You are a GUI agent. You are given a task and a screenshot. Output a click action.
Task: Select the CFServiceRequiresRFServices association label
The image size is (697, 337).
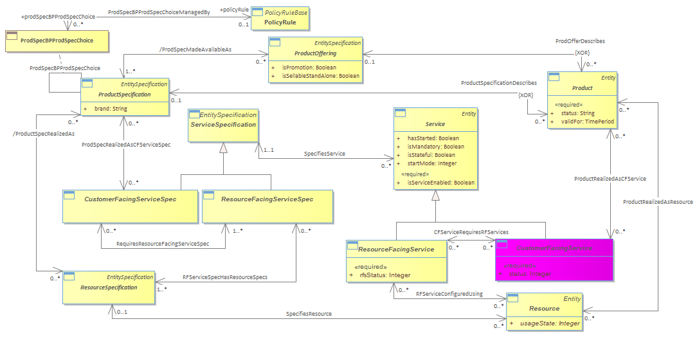coord(471,232)
